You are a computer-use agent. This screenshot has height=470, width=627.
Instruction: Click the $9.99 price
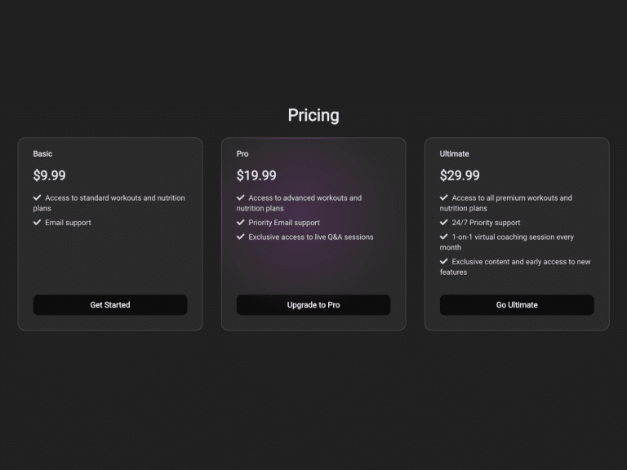(50, 175)
